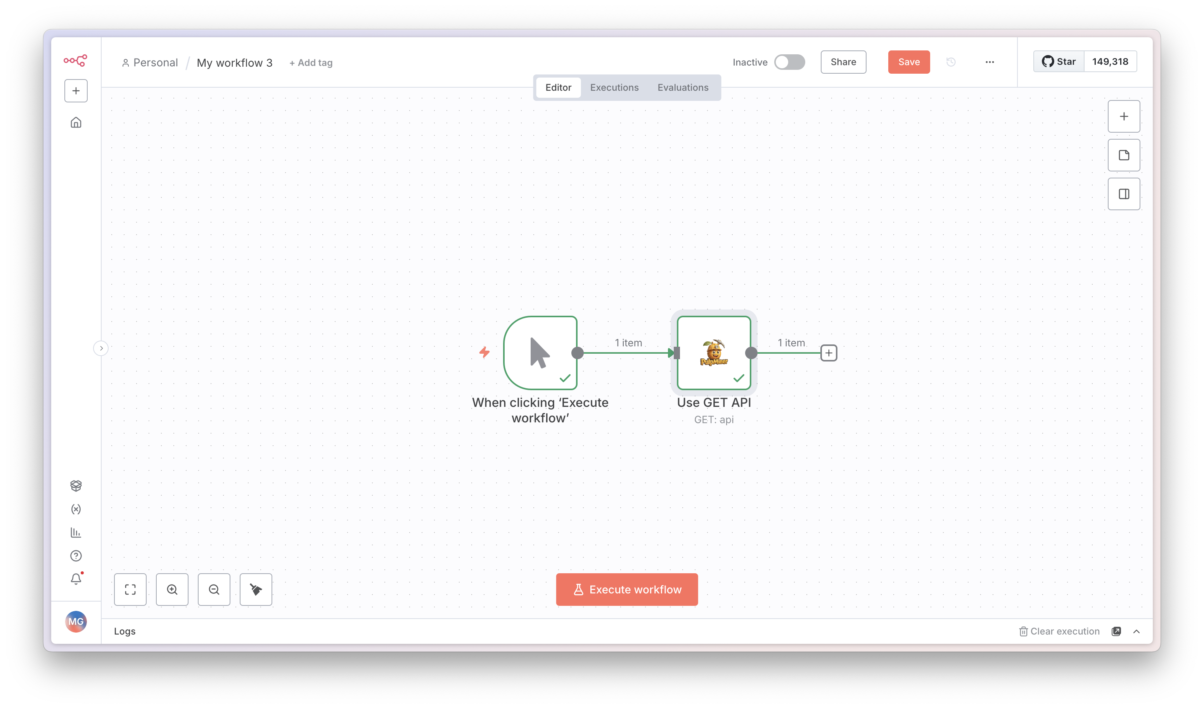Save the current workflow
1204x709 pixels.
tap(908, 62)
